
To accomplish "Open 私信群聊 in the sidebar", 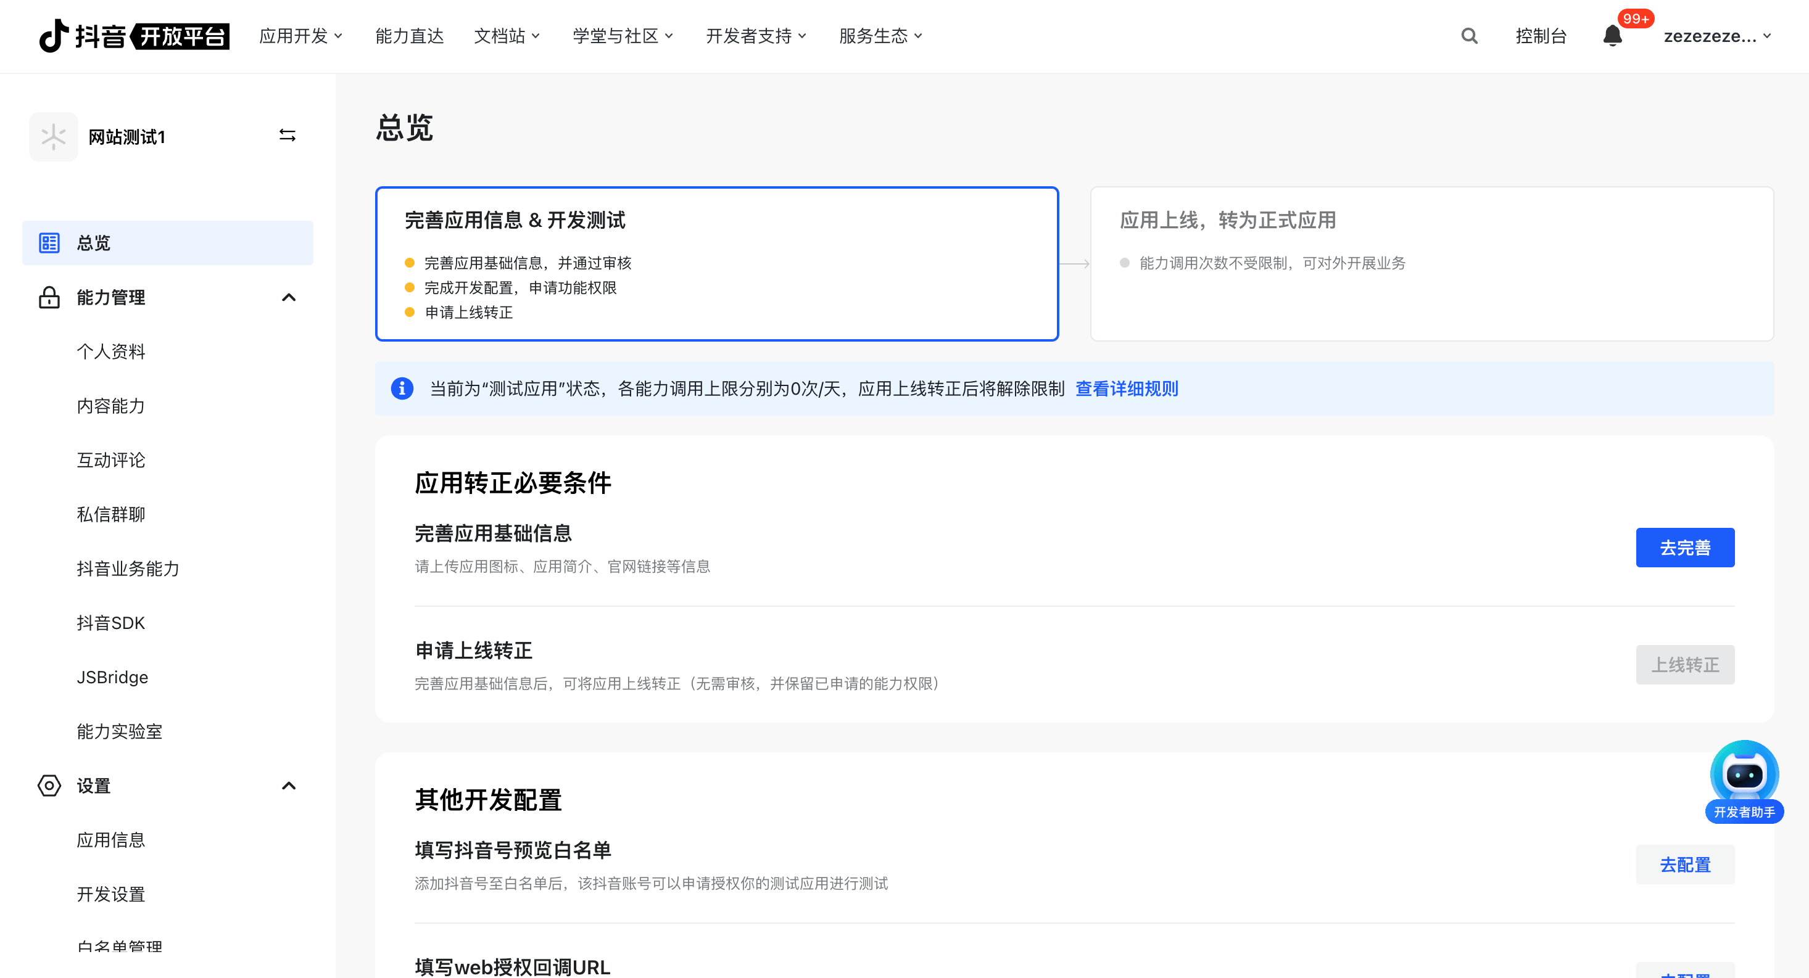I will [111, 514].
